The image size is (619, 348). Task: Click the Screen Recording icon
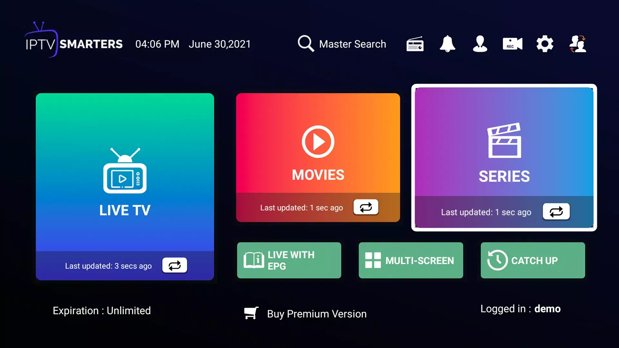coord(512,44)
